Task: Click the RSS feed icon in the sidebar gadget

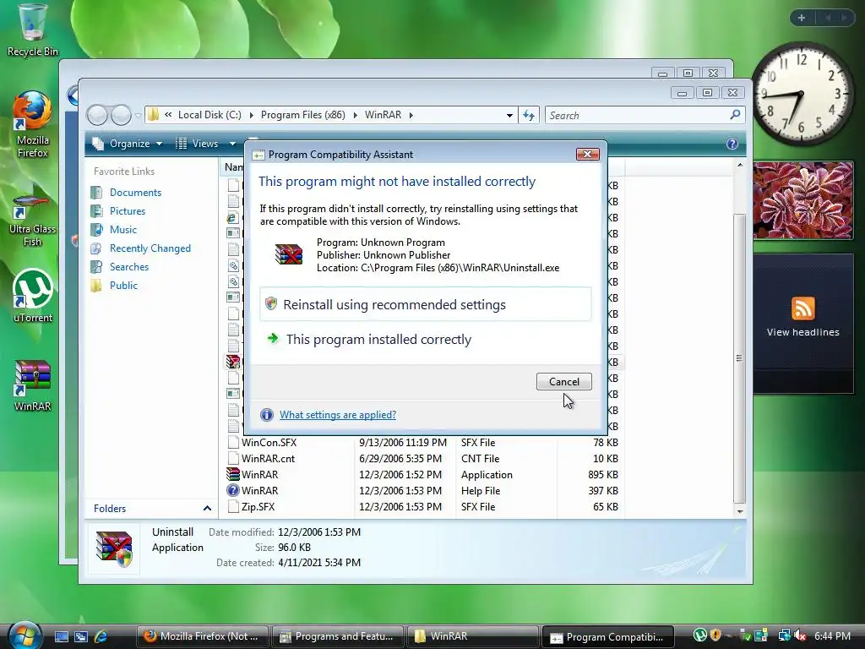Action: click(x=802, y=308)
